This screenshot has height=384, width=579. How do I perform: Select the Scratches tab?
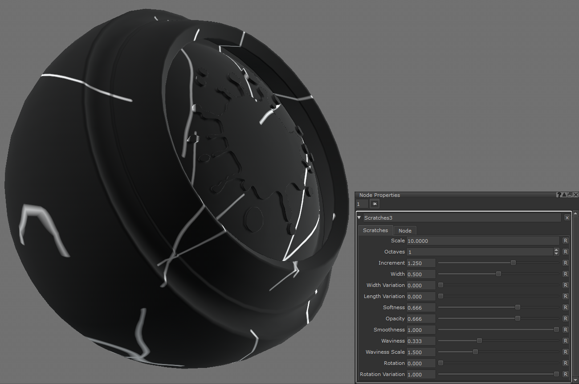click(375, 230)
